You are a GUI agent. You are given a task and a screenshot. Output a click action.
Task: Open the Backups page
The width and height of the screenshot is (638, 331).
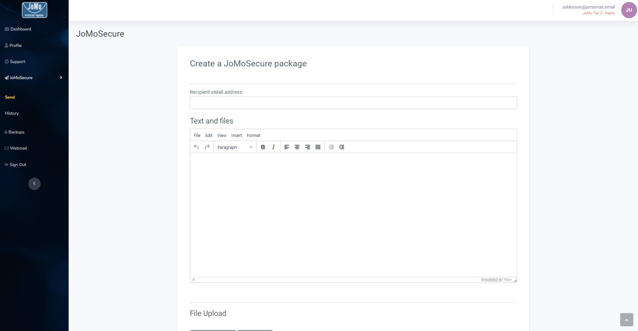click(x=14, y=132)
